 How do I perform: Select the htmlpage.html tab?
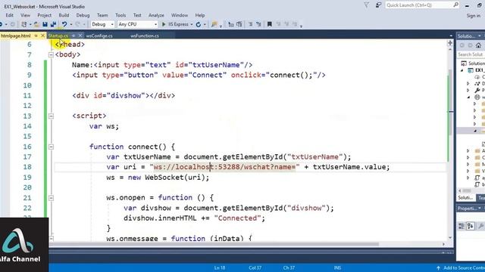coord(15,36)
